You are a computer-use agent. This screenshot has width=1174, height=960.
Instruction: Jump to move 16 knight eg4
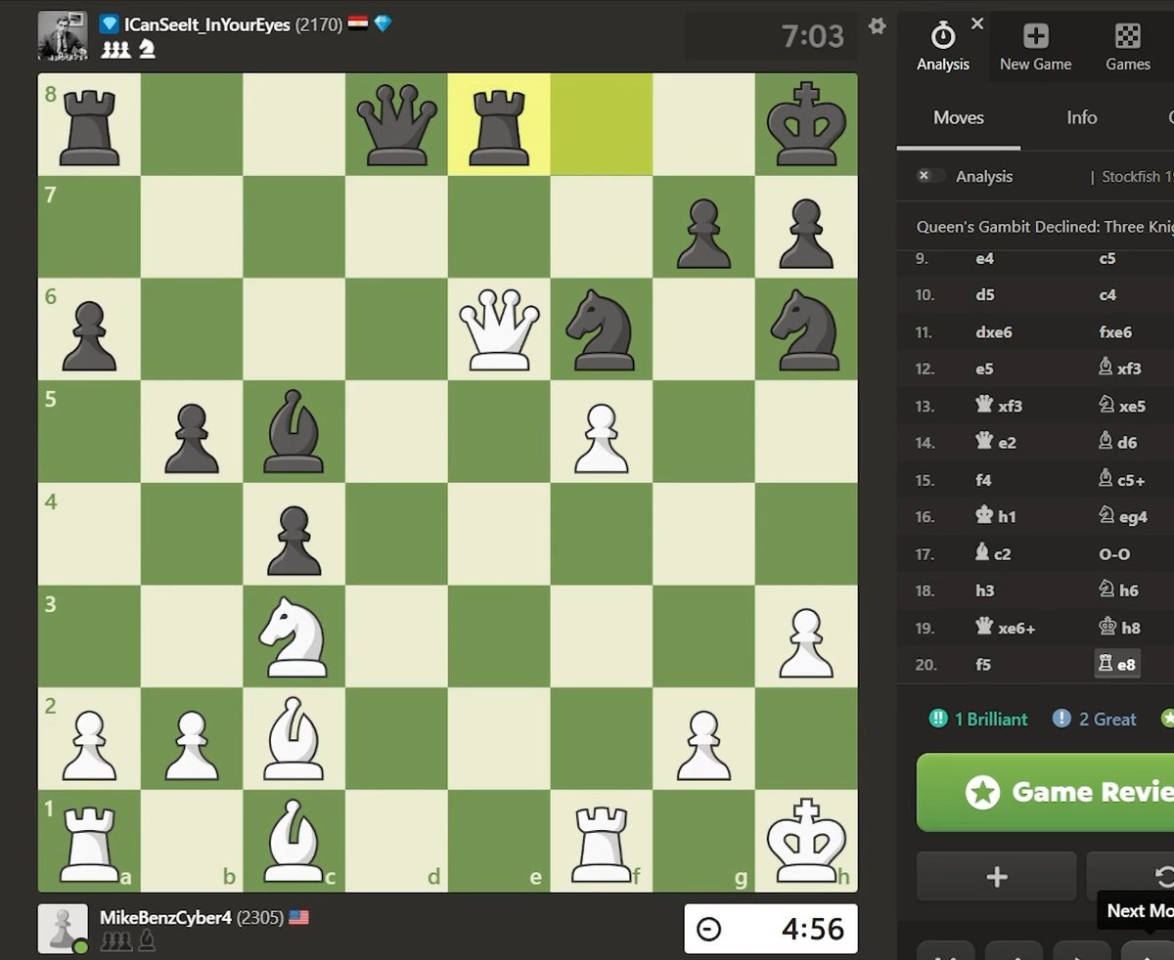[1121, 517]
